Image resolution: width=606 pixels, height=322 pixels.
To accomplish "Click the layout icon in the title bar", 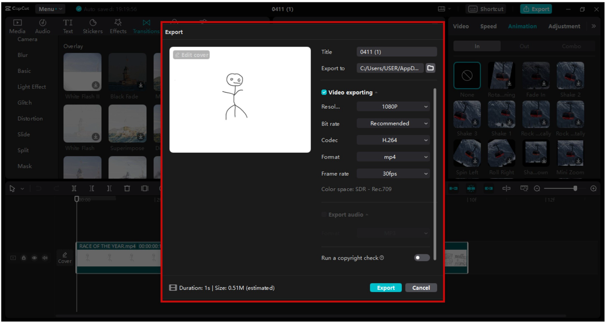I will coord(441,9).
